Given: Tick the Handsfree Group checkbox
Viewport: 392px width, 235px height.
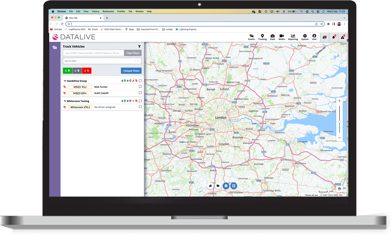Looking at the screenshot, I should point(140,81).
